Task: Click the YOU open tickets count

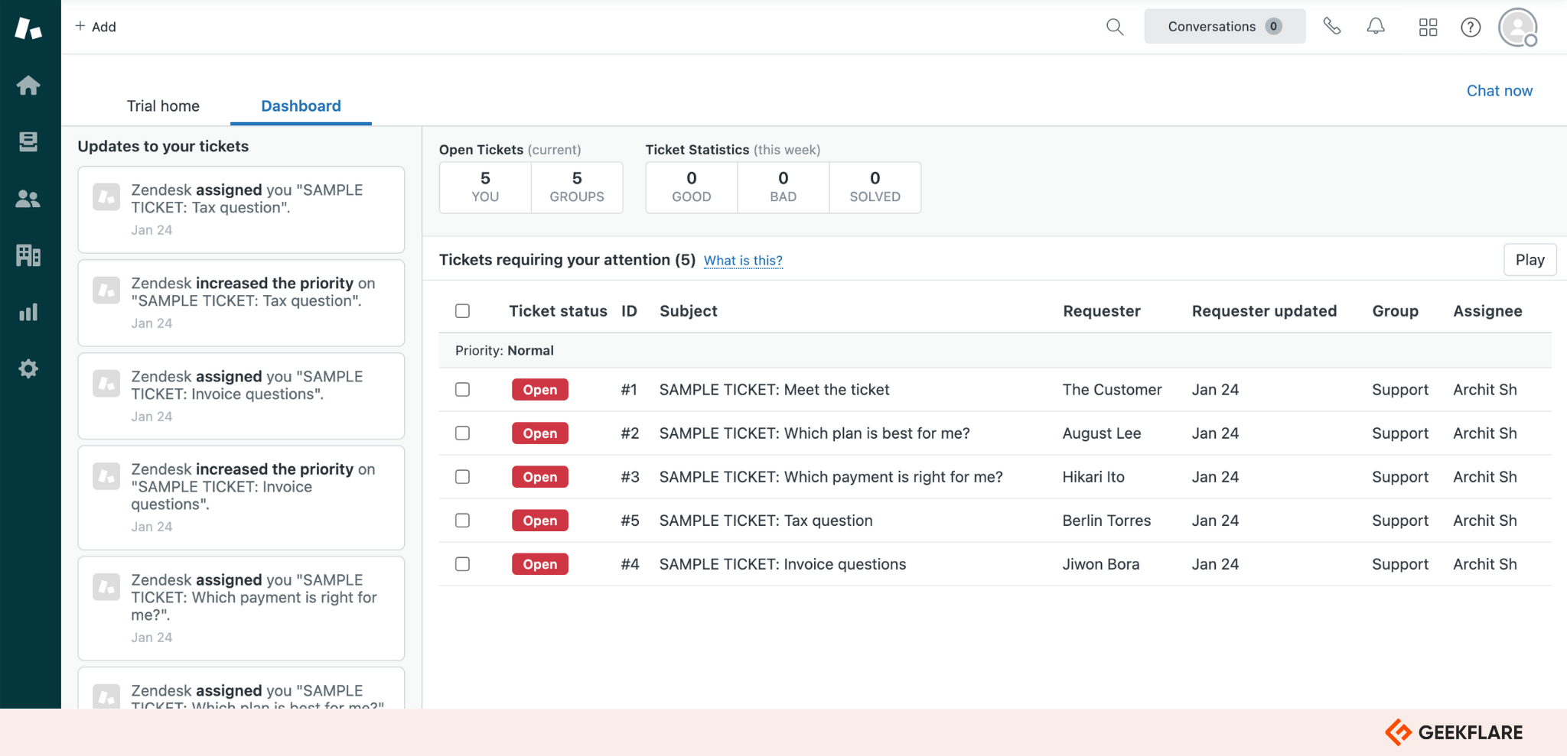Action: click(x=485, y=187)
